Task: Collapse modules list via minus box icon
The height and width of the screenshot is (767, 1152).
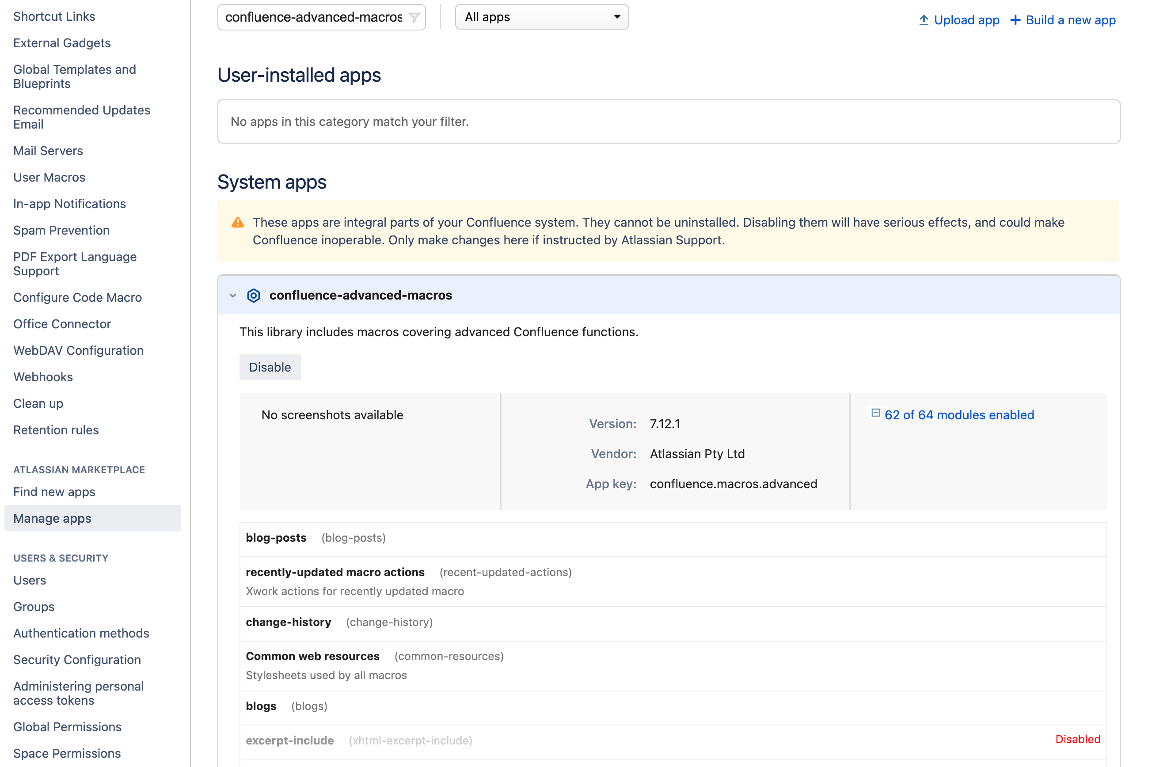Action: click(875, 414)
